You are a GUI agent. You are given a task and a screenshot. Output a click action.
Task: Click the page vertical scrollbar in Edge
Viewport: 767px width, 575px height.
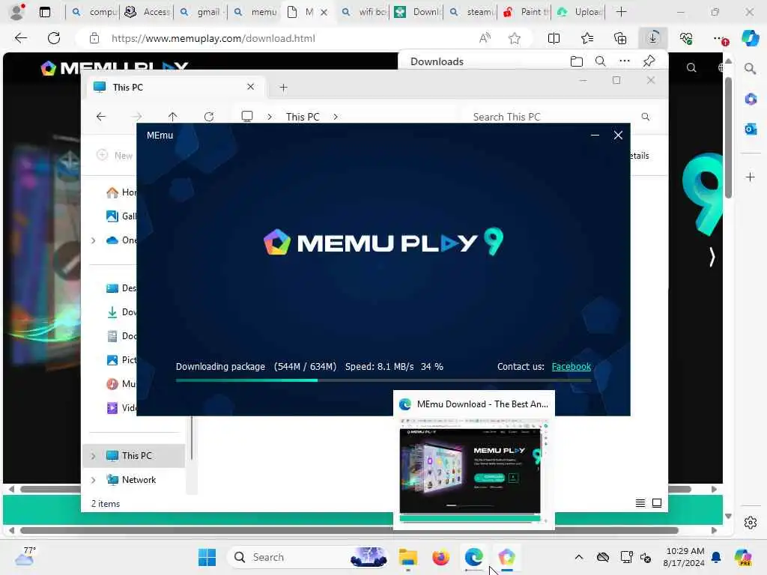click(728, 138)
